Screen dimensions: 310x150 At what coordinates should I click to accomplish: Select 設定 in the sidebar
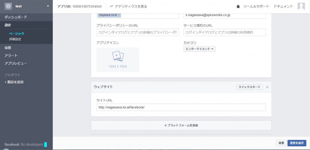click(8, 25)
